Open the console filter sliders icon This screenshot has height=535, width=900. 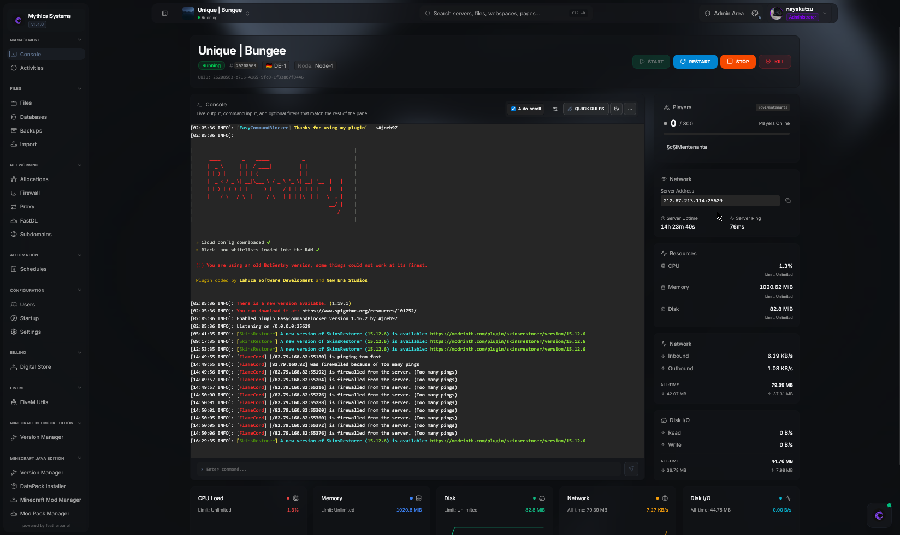point(555,109)
